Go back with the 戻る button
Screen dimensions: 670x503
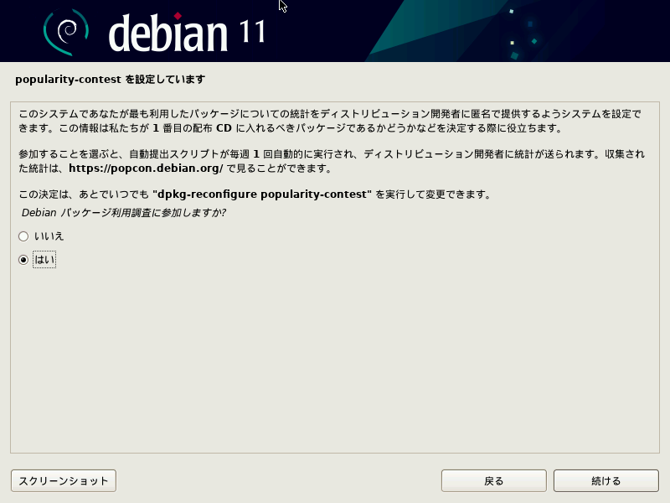tap(493, 480)
